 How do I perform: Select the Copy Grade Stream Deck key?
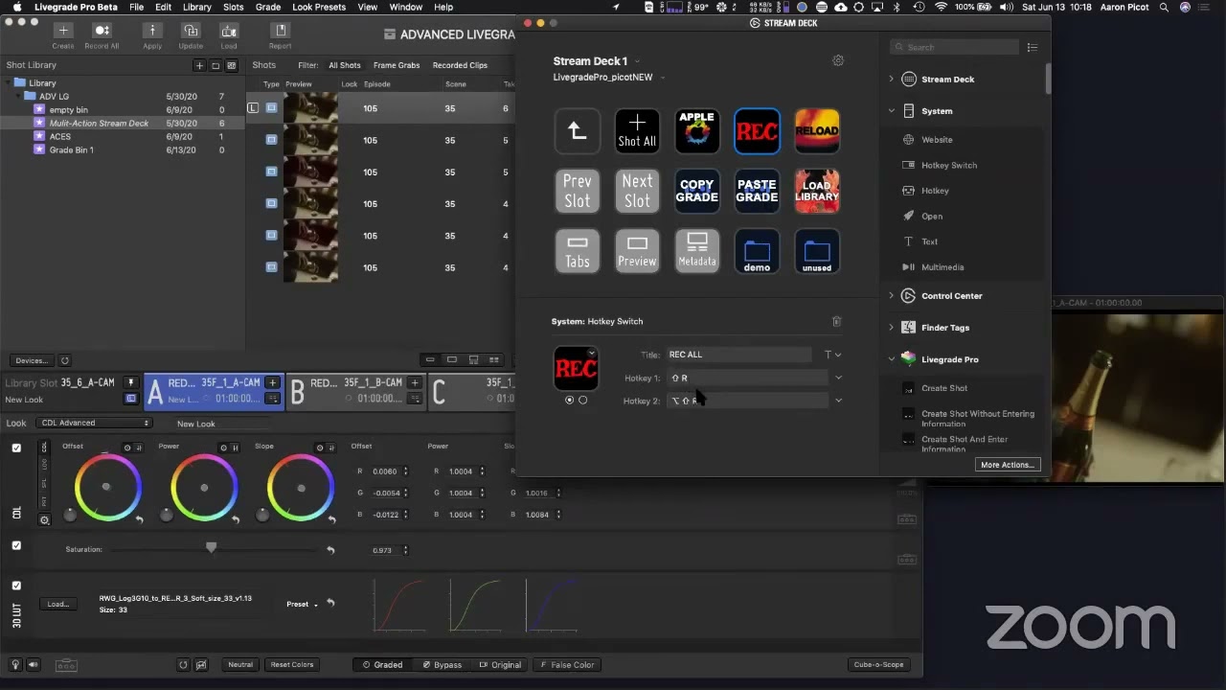click(696, 191)
